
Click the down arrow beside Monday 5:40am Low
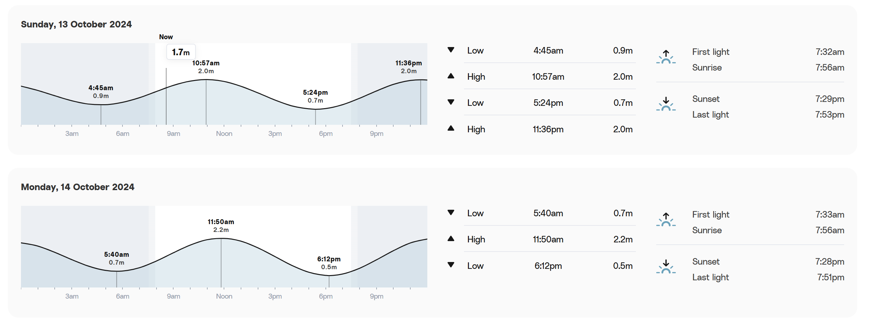coord(451,212)
